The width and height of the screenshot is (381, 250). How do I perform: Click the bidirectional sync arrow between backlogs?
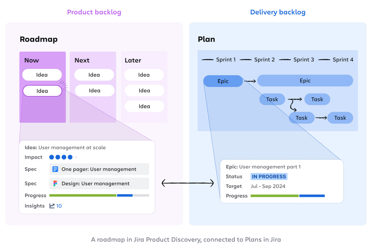click(x=188, y=183)
